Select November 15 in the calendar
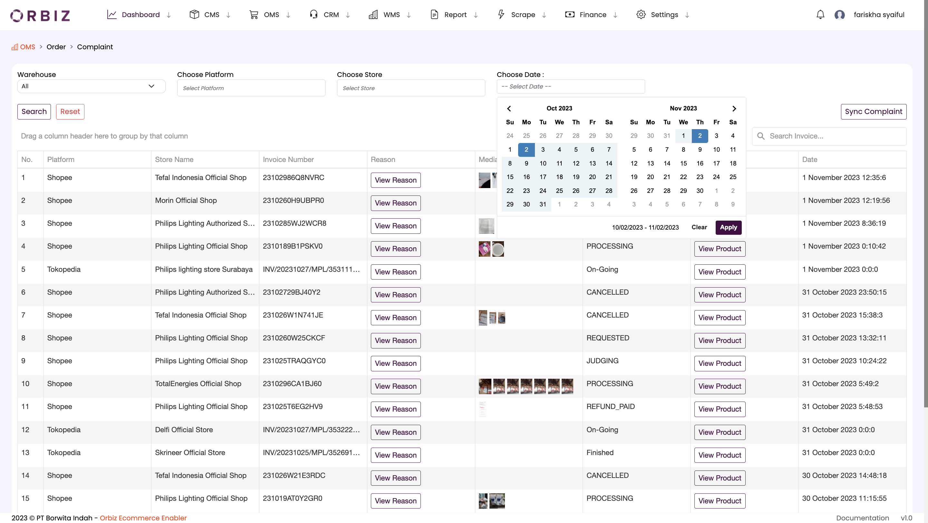 coord(683,163)
